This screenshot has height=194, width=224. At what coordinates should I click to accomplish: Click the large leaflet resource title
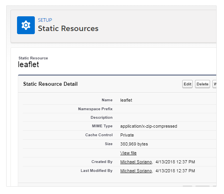pos(28,64)
